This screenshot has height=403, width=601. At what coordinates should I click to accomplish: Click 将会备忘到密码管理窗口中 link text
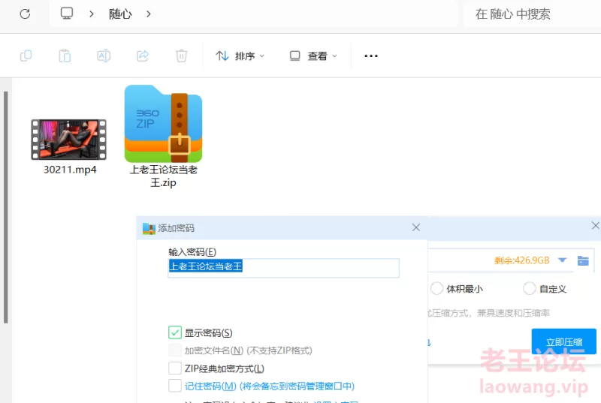(x=297, y=386)
